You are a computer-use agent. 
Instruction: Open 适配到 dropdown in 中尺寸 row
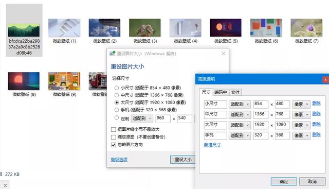[x=240, y=115]
